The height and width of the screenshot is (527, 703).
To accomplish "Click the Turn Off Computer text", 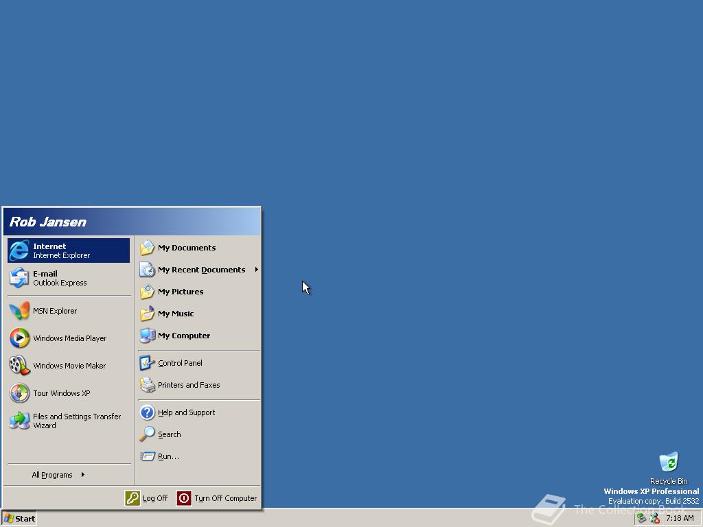I will (x=225, y=498).
